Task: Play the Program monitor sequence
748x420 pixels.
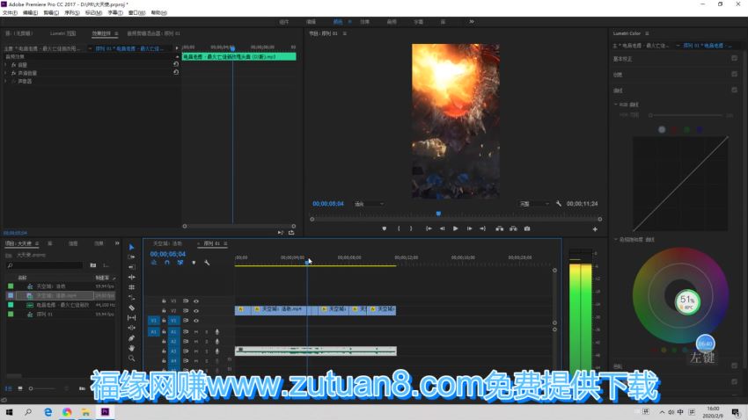Action: pos(456,228)
